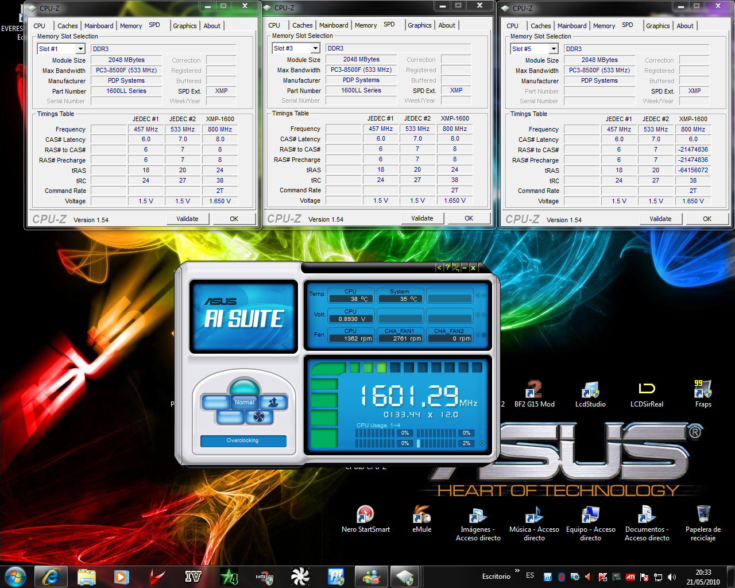Expand the Slot #1 dropdown

[x=80, y=49]
